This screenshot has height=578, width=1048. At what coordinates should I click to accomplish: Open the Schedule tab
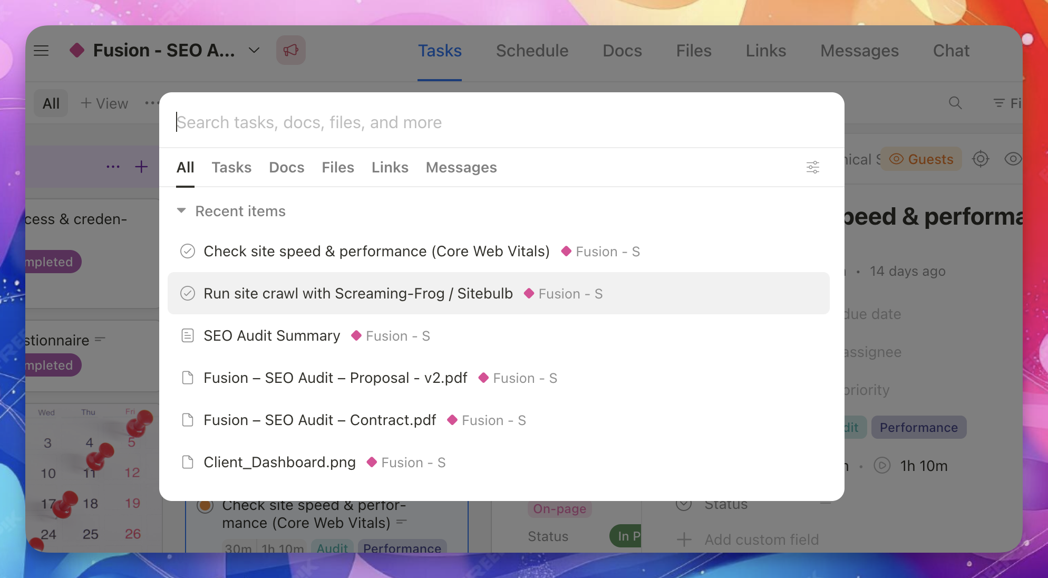(532, 51)
